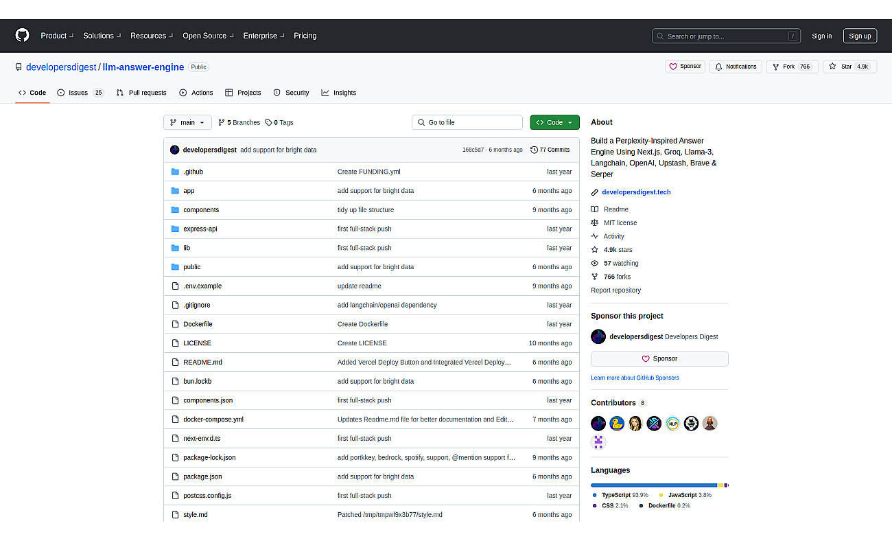
Task: Switch to the Insights tab
Action: 338,93
